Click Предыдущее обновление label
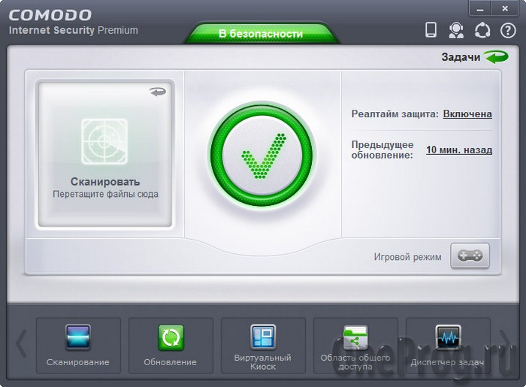This screenshot has width=526, height=387. pos(382,150)
